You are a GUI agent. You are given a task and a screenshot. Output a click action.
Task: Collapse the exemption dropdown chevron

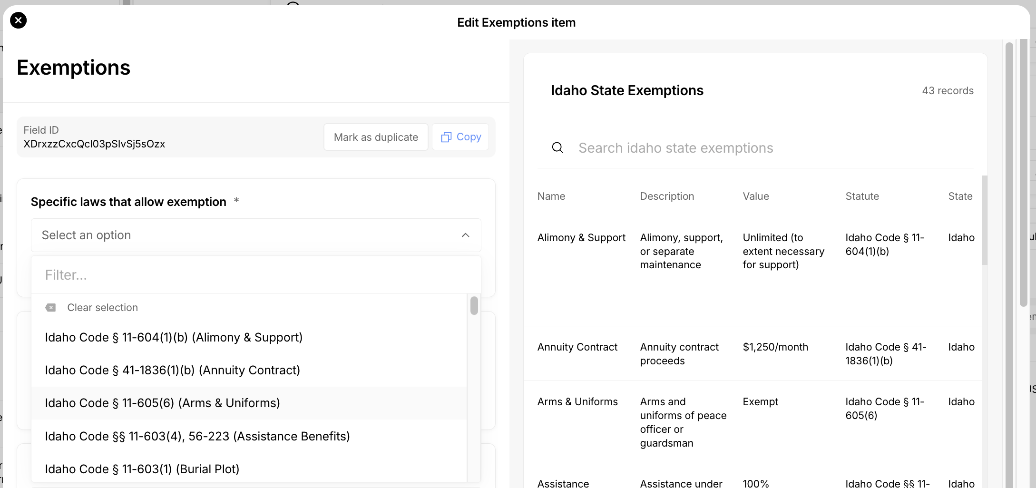pyautogui.click(x=465, y=235)
